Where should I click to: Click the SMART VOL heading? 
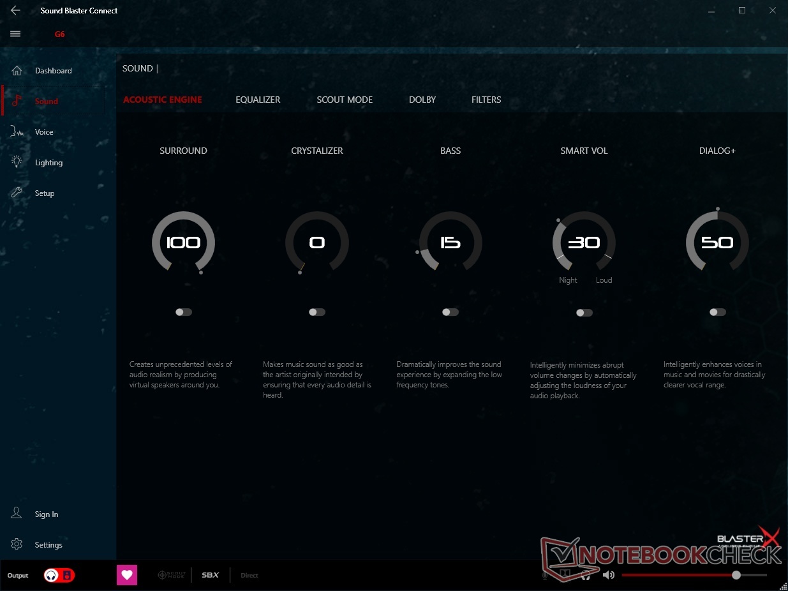point(584,151)
